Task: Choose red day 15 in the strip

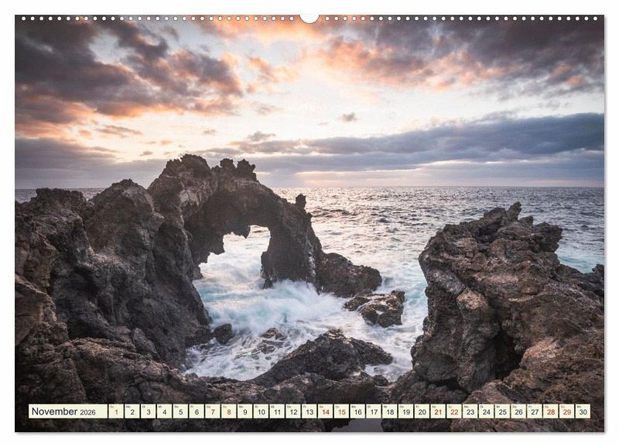Action: (x=341, y=411)
